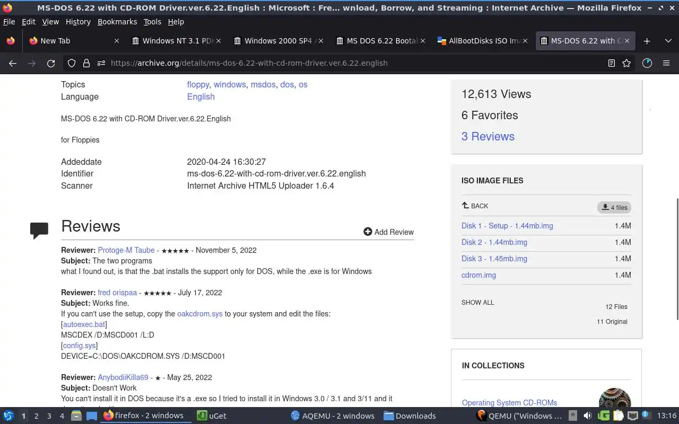The height and width of the screenshot is (424, 679).
Task: Open QEMU window from taskbar
Action: pyautogui.click(x=520, y=416)
